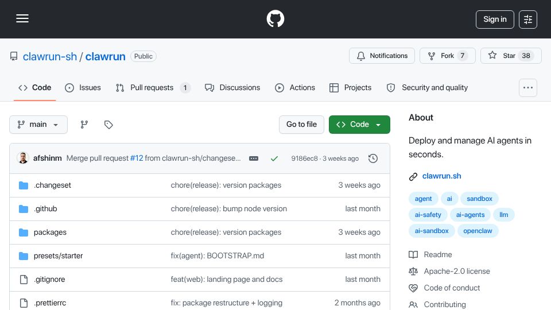Open the Pull requests tab
The image size is (551, 310).
click(153, 87)
